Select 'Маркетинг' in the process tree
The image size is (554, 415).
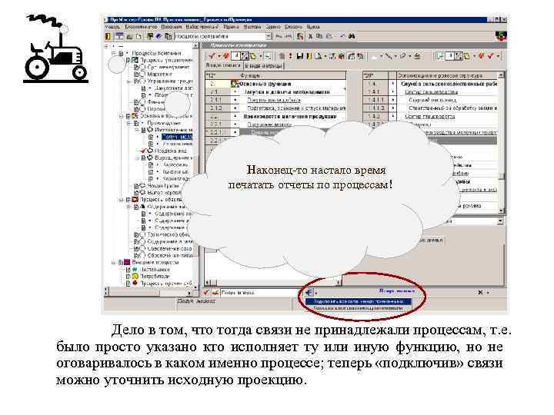click(159, 74)
